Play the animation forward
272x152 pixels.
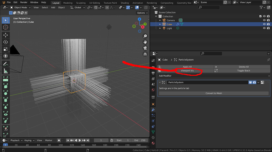tap(80, 140)
